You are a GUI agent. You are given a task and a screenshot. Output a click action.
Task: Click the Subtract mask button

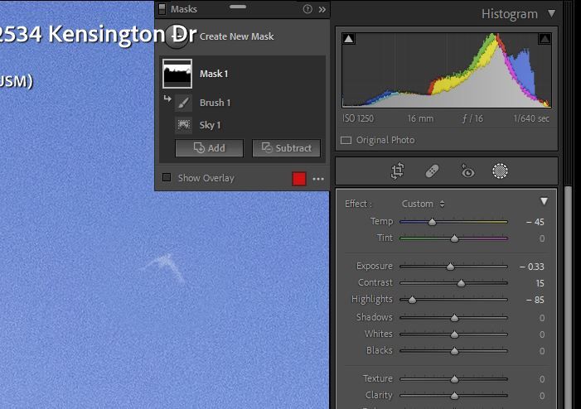pos(286,148)
